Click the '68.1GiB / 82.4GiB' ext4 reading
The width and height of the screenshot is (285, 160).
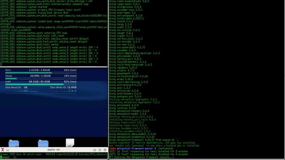39,82
